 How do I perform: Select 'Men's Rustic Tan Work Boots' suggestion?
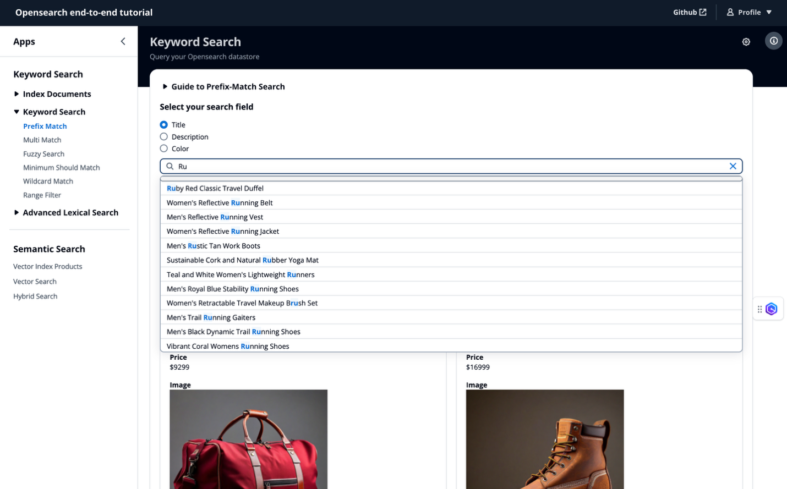[x=451, y=245]
